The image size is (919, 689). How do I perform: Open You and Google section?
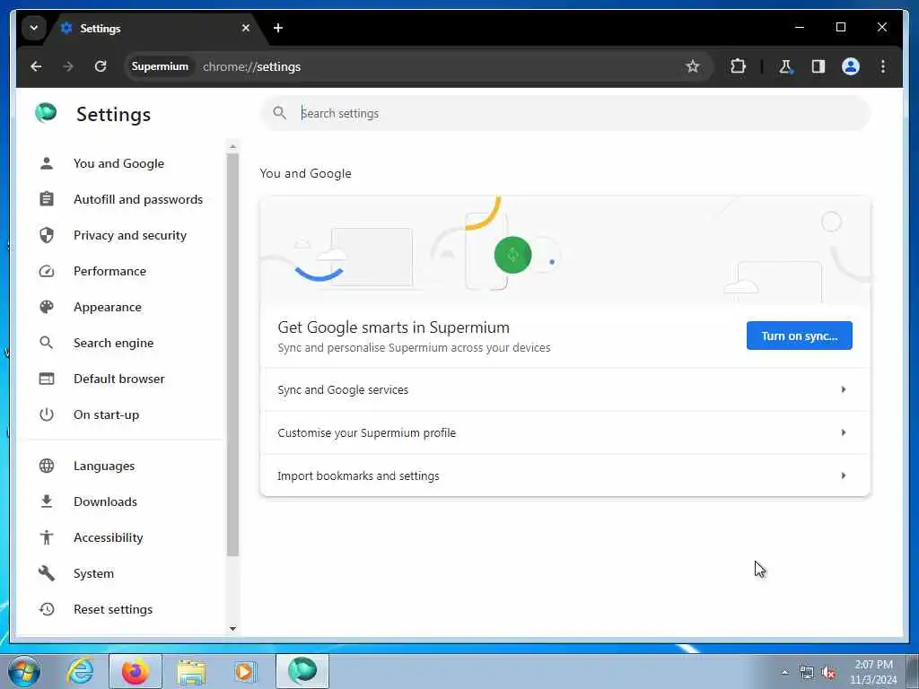point(119,163)
